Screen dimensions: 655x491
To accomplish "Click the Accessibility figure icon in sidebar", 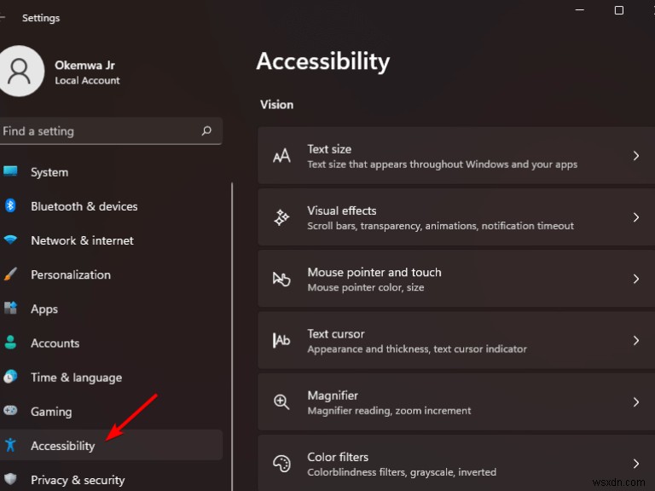I will coord(10,445).
